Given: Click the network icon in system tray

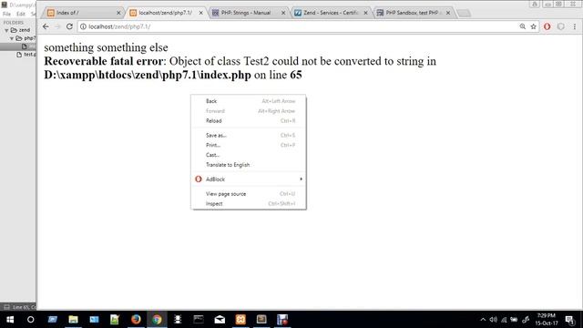Looking at the screenshot, I should point(504,320).
